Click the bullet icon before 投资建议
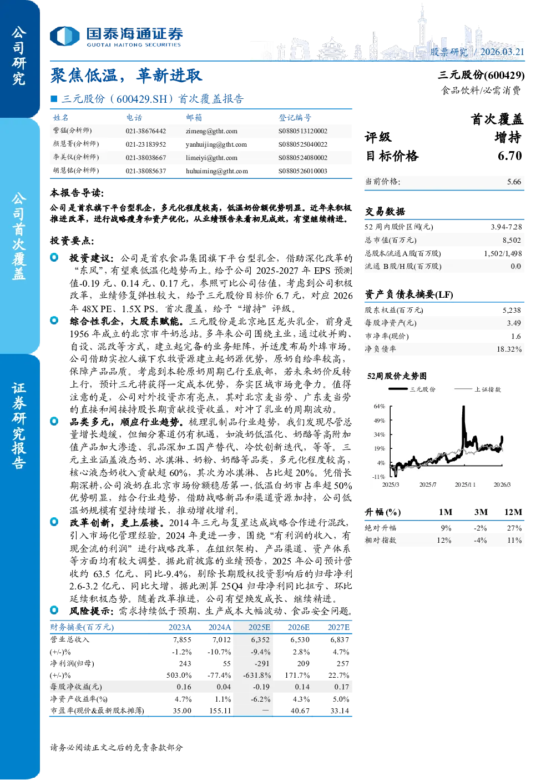This screenshot has width=551, height=780. [54, 257]
